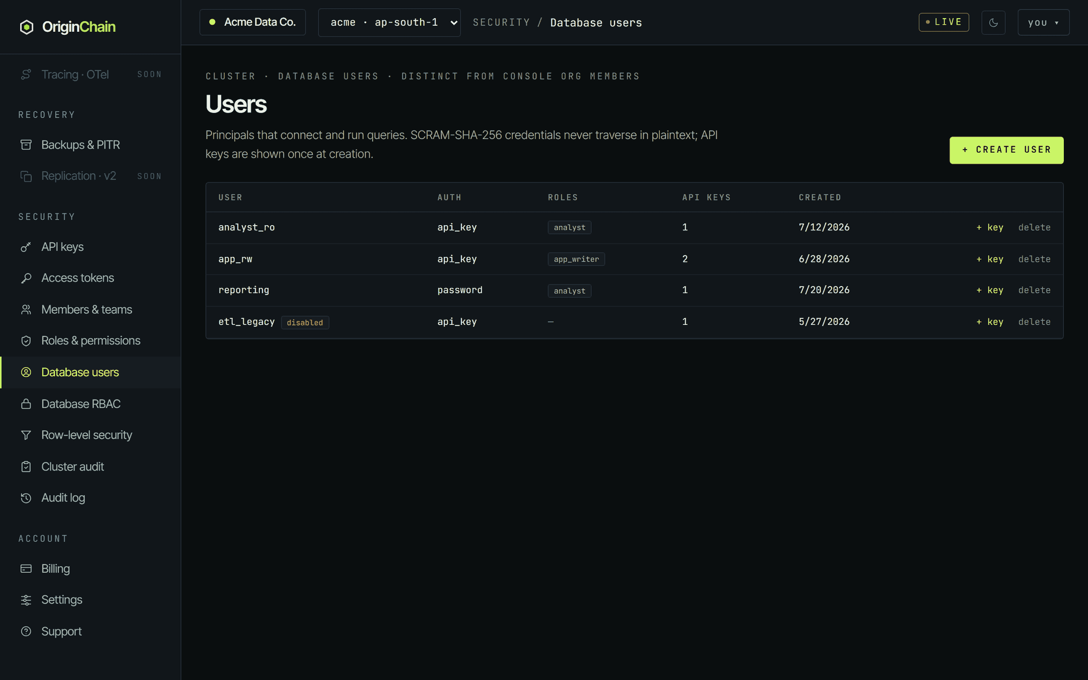Click the Roles & permissions shield icon
This screenshot has width=1088, height=680.
[x=26, y=341]
